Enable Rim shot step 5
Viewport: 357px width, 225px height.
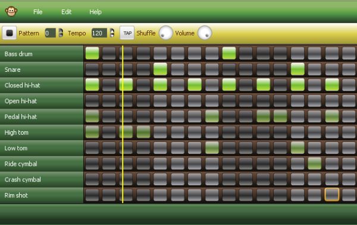[160, 195]
